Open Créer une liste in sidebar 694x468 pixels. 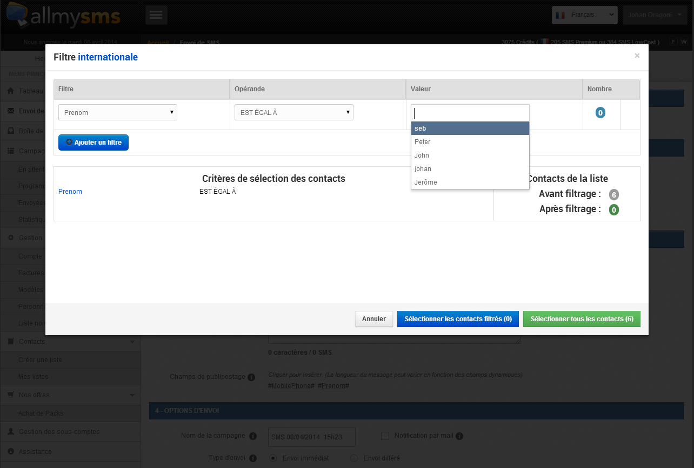coord(40,360)
